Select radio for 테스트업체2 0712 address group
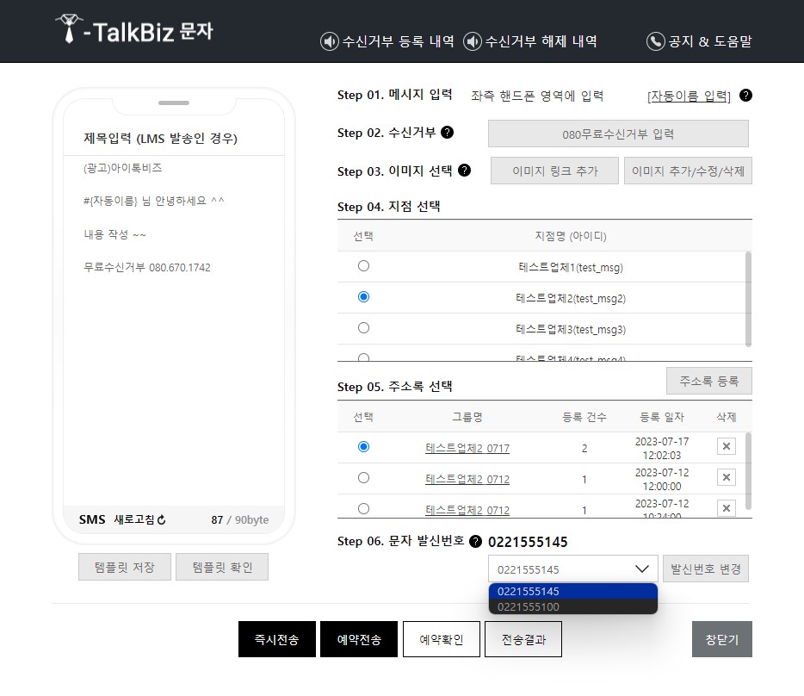Image resolution: width=804 pixels, height=696 pixels. [x=363, y=477]
